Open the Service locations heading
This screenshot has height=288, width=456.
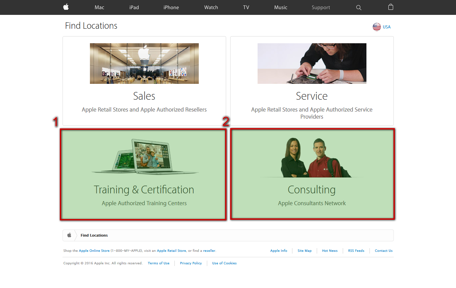[x=312, y=96]
